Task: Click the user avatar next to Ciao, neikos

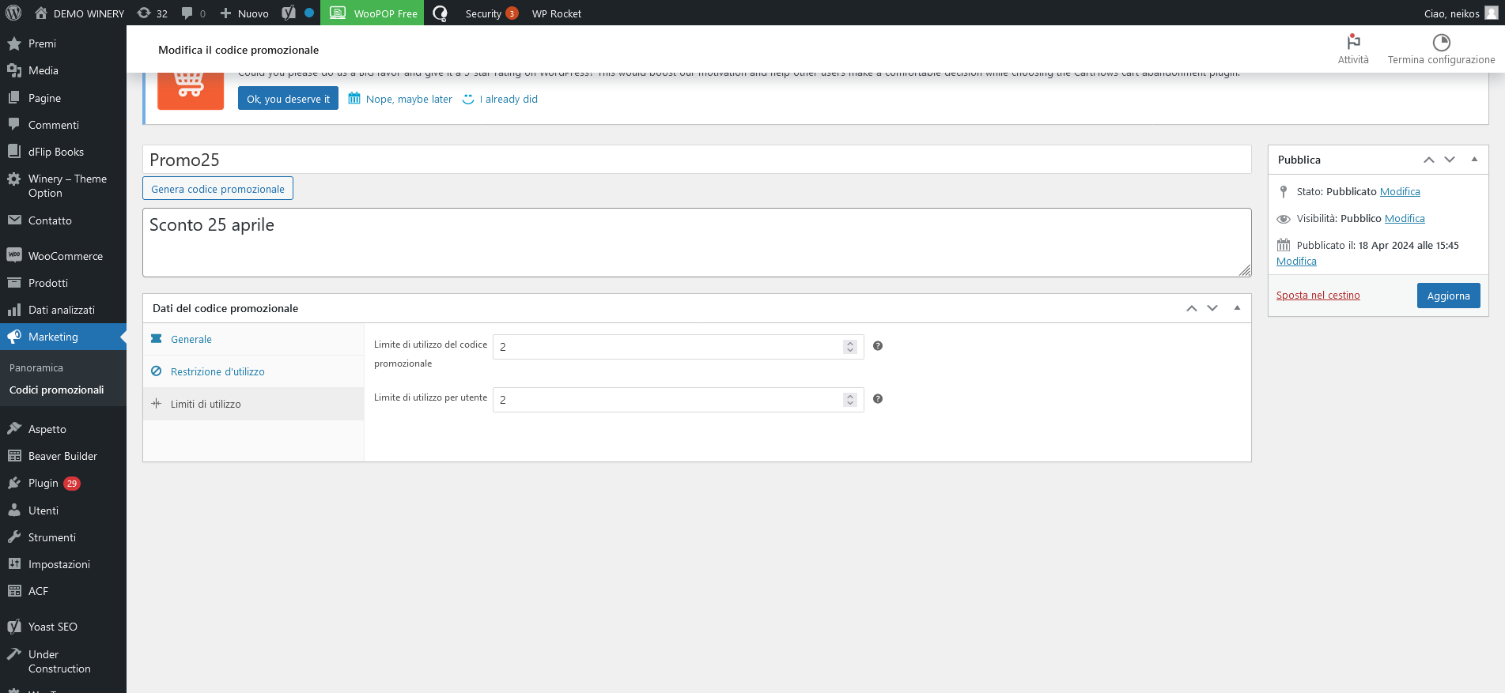Action: click(1491, 13)
